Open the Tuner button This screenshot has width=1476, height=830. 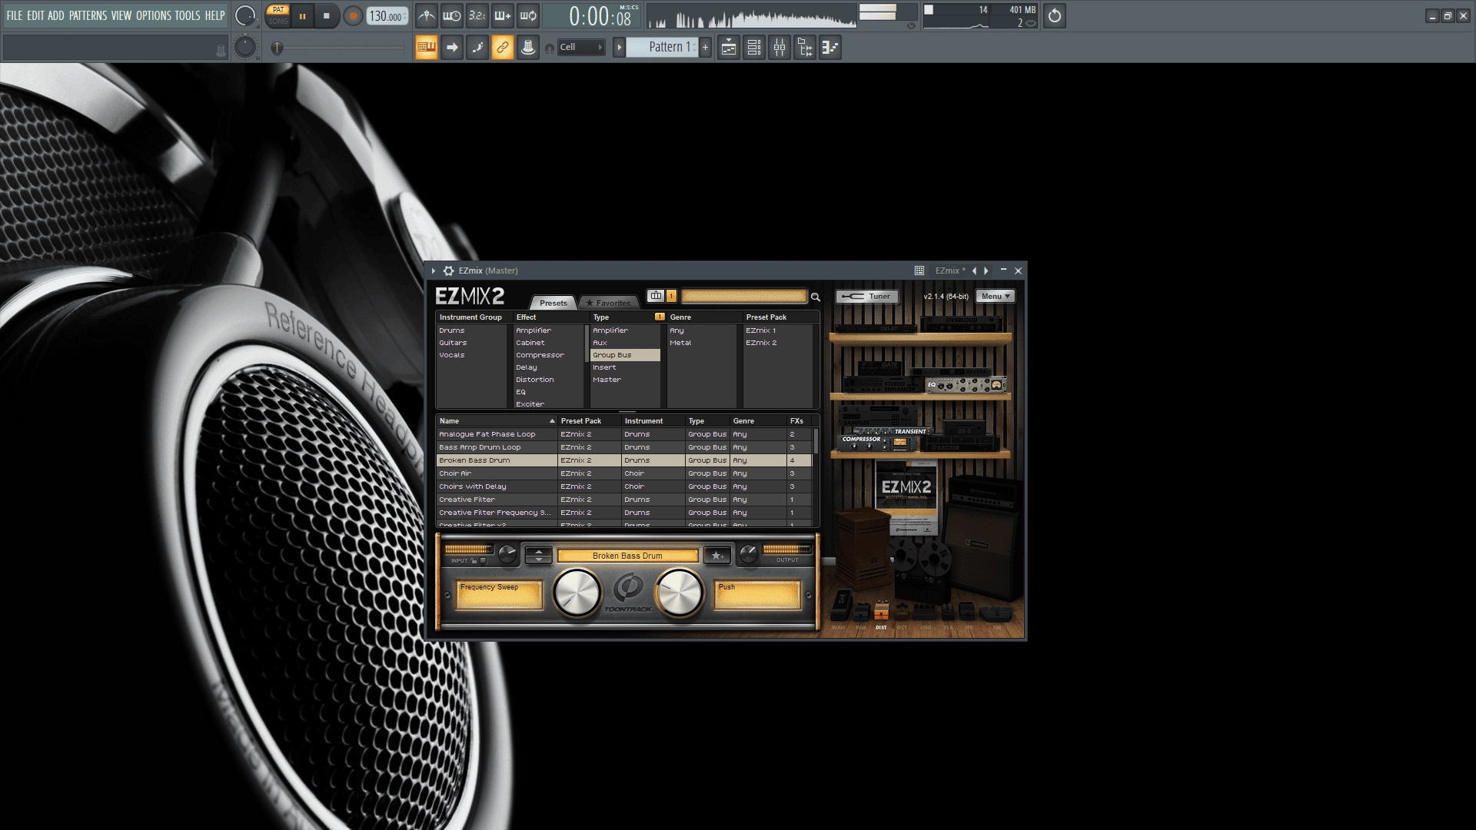tap(867, 297)
